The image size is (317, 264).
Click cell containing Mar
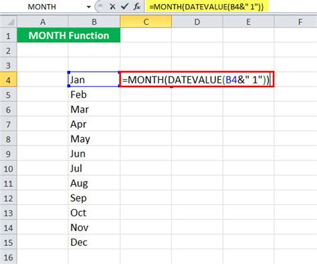pyautogui.click(x=94, y=109)
